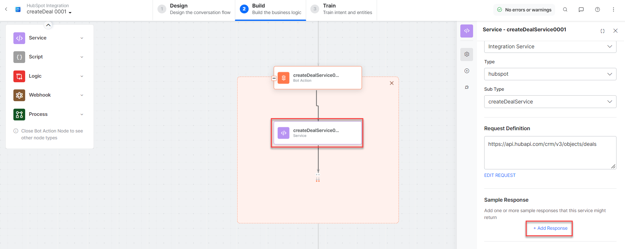
Task: Click the EDIT REQUEST link
Action: [x=500, y=175]
